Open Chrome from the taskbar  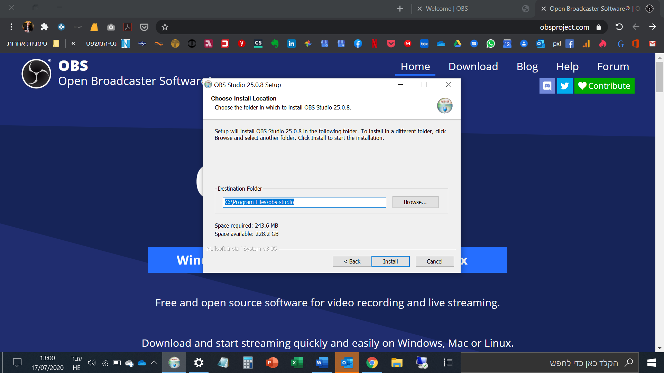(x=372, y=363)
